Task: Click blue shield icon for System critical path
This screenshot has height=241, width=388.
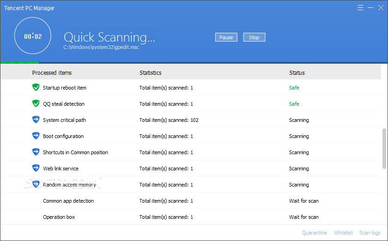Action: coord(36,120)
